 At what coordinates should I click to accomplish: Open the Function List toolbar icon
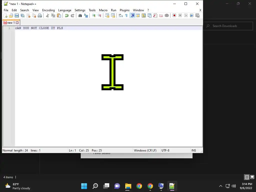coord(155,16)
